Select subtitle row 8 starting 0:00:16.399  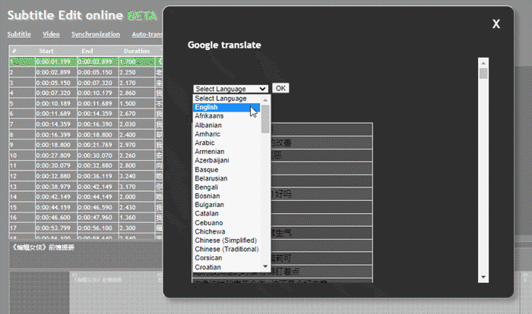tap(86, 134)
